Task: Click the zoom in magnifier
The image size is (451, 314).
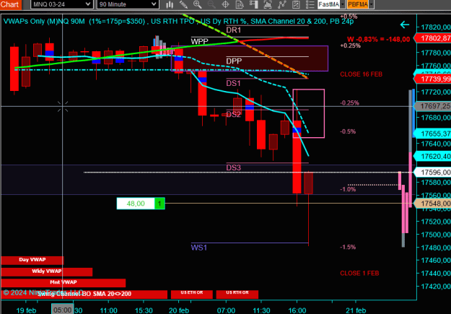Action: pyautogui.click(x=197, y=4)
